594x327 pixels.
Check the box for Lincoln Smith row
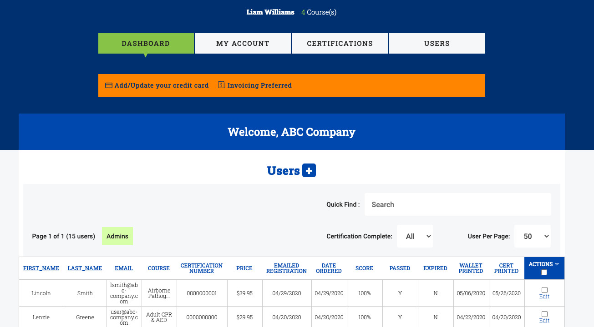pos(544,290)
